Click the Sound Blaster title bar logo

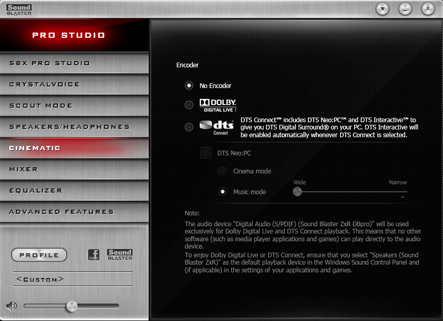(x=19, y=9)
